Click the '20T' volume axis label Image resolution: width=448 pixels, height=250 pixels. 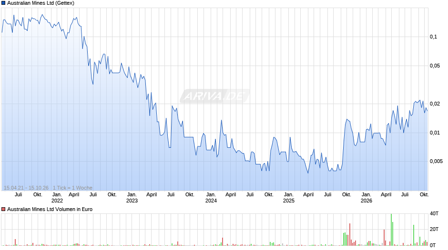pyautogui.click(x=434, y=229)
